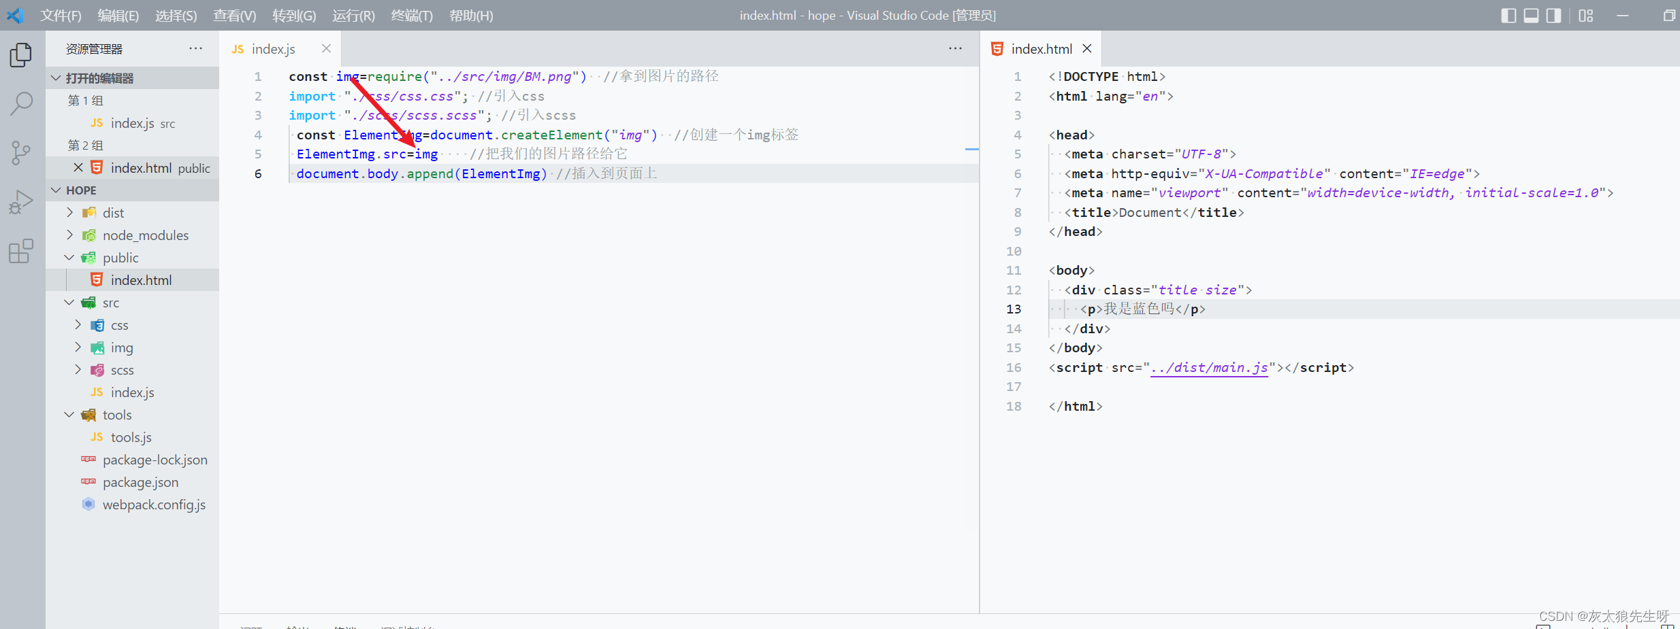Close the index.html editor tab
Image resolution: width=1680 pixels, height=629 pixels.
click(x=1087, y=48)
